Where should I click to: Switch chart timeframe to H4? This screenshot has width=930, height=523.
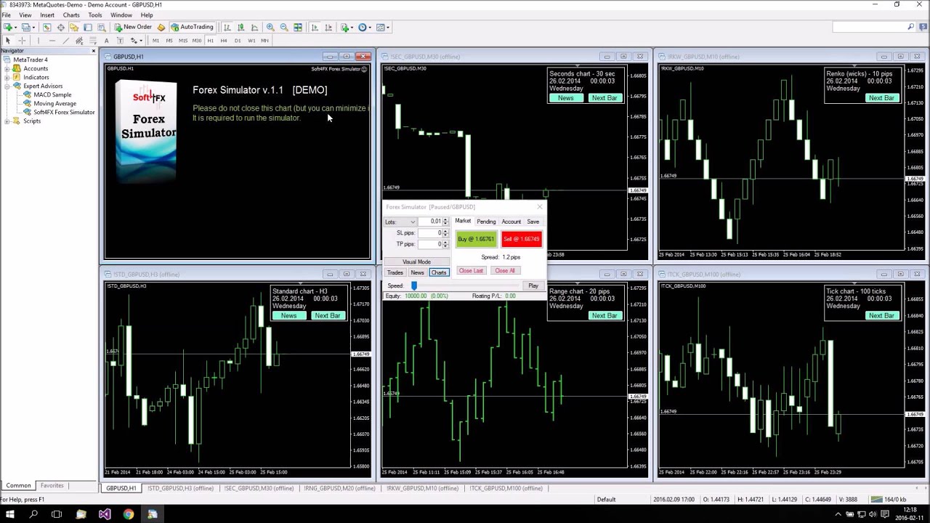click(224, 41)
